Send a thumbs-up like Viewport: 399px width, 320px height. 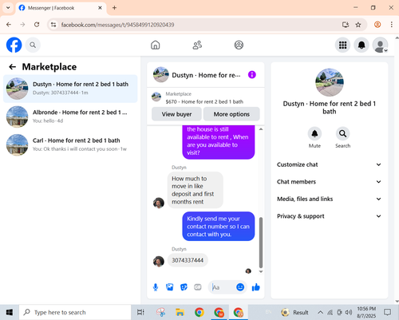pyautogui.click(x=256, y=287)
